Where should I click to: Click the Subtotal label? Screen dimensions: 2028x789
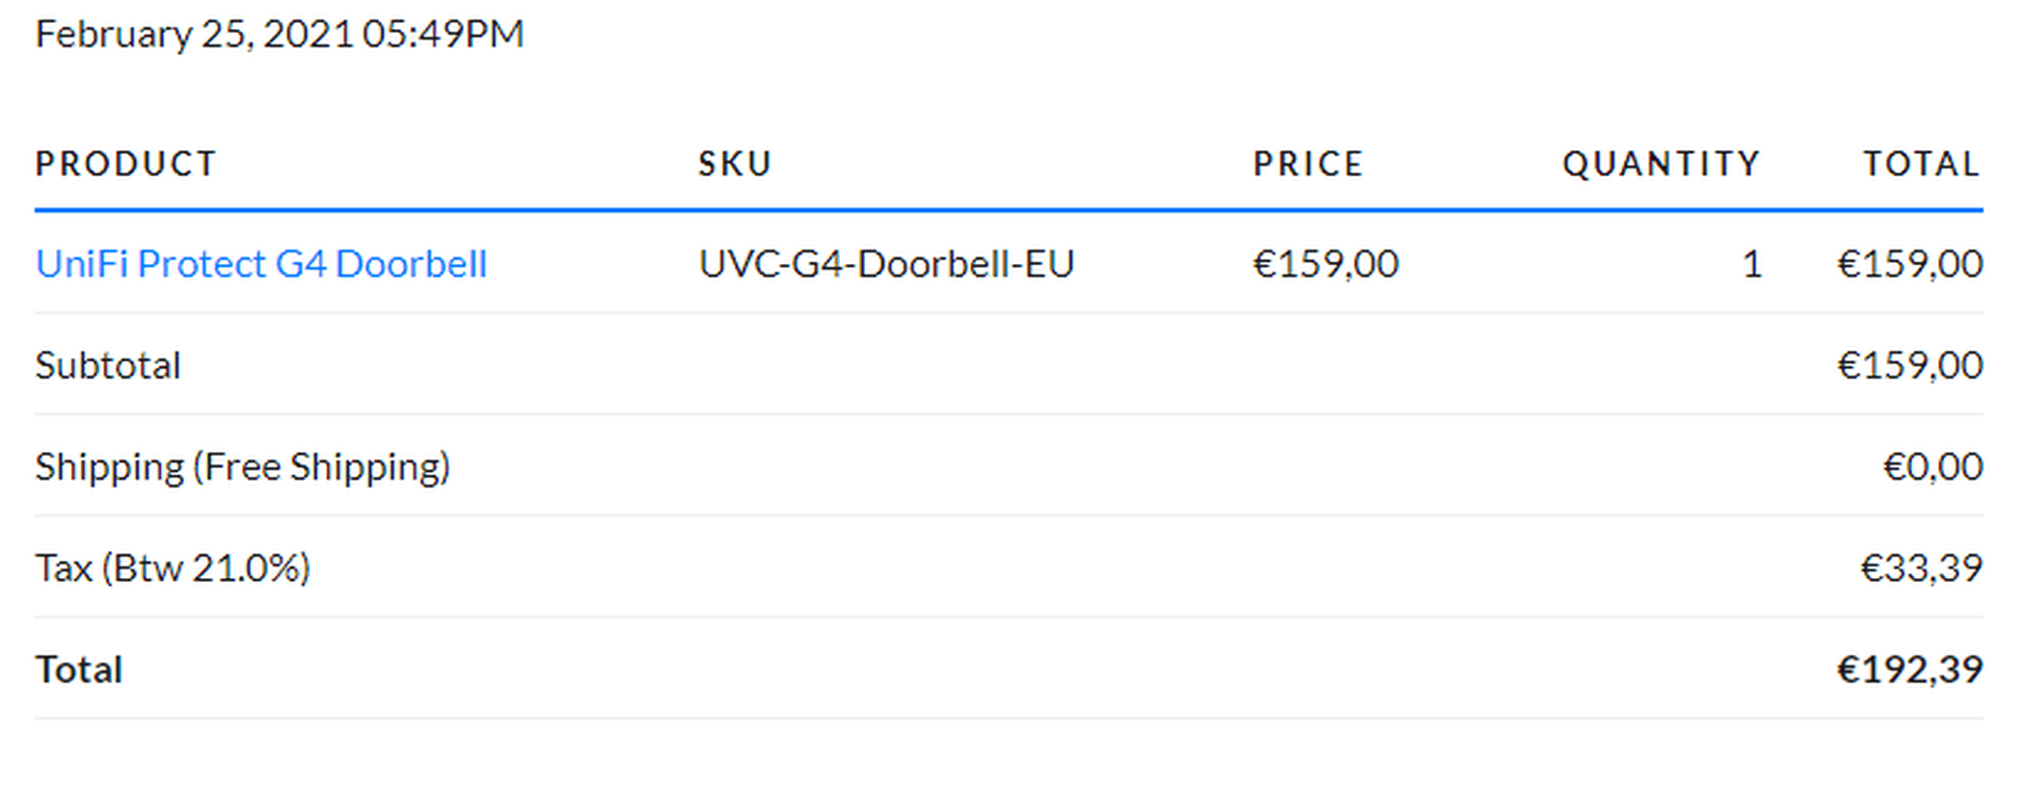108,365
